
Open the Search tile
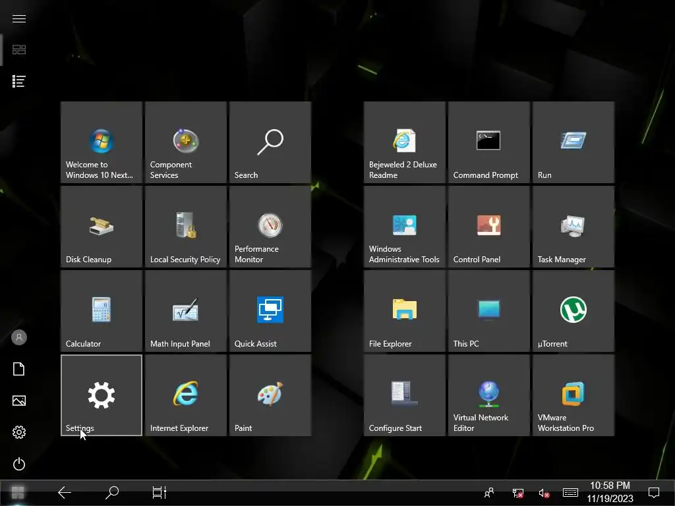pos(270,142)
